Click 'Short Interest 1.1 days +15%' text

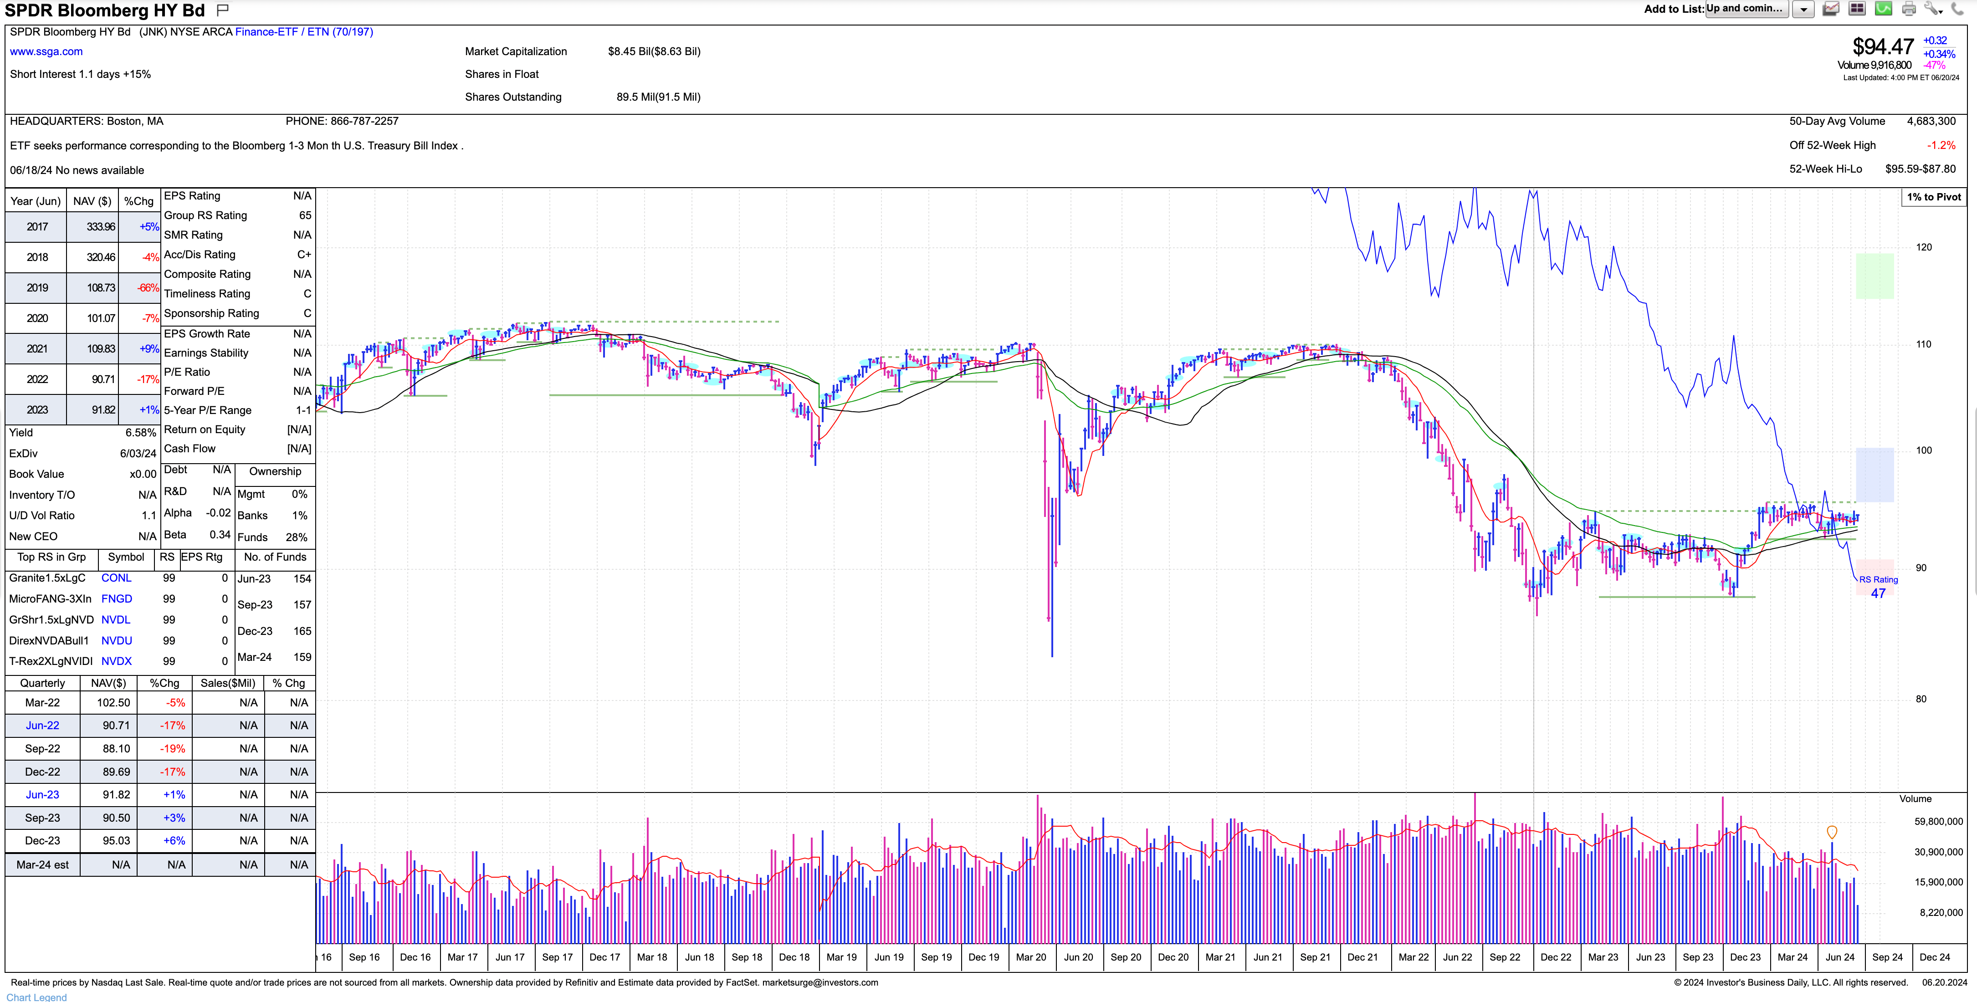(x=81, y=74)
